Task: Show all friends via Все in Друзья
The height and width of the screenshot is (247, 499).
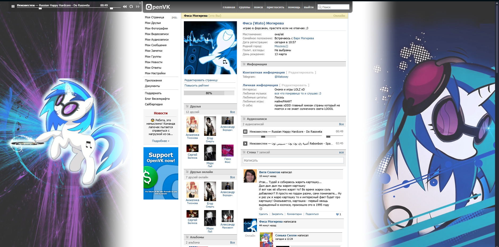Action: 232,112
